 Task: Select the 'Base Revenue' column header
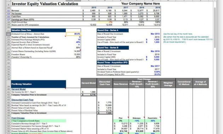click(x=121, y=84)
